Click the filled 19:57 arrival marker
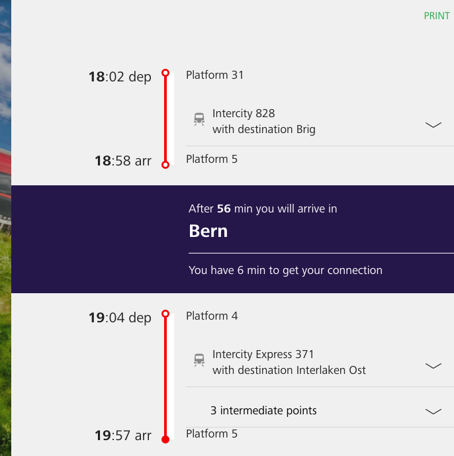The height and width of the screenshot is (456, 454). (x=165, y=439)
